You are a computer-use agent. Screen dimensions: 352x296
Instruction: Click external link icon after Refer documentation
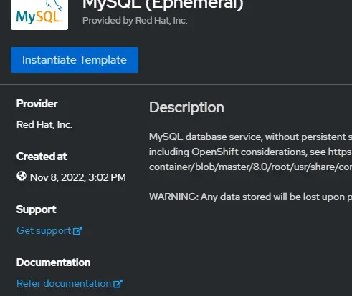[x=118, y=284]
